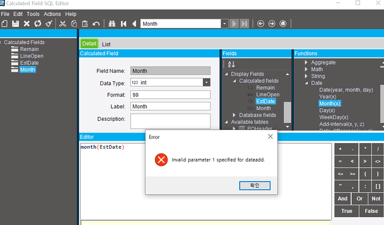The image size is (384, 225).
Task: Close the Error dialog with X
Action: pos(270,136)
